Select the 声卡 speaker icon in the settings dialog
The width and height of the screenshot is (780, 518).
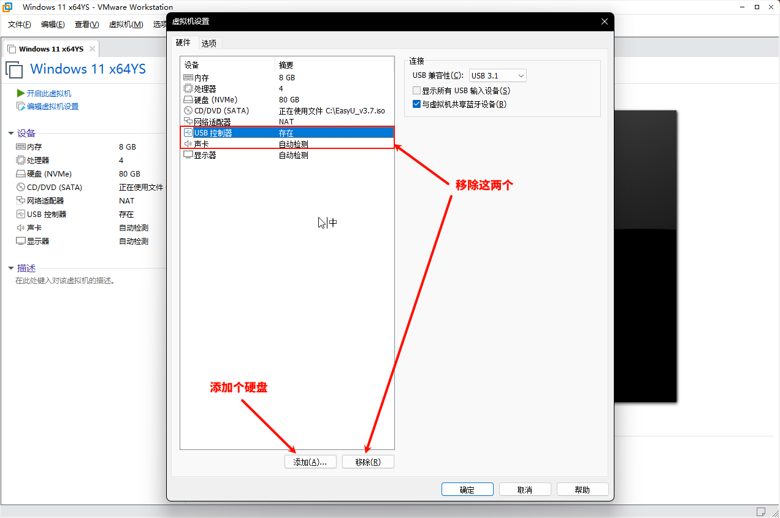point(188,144)
